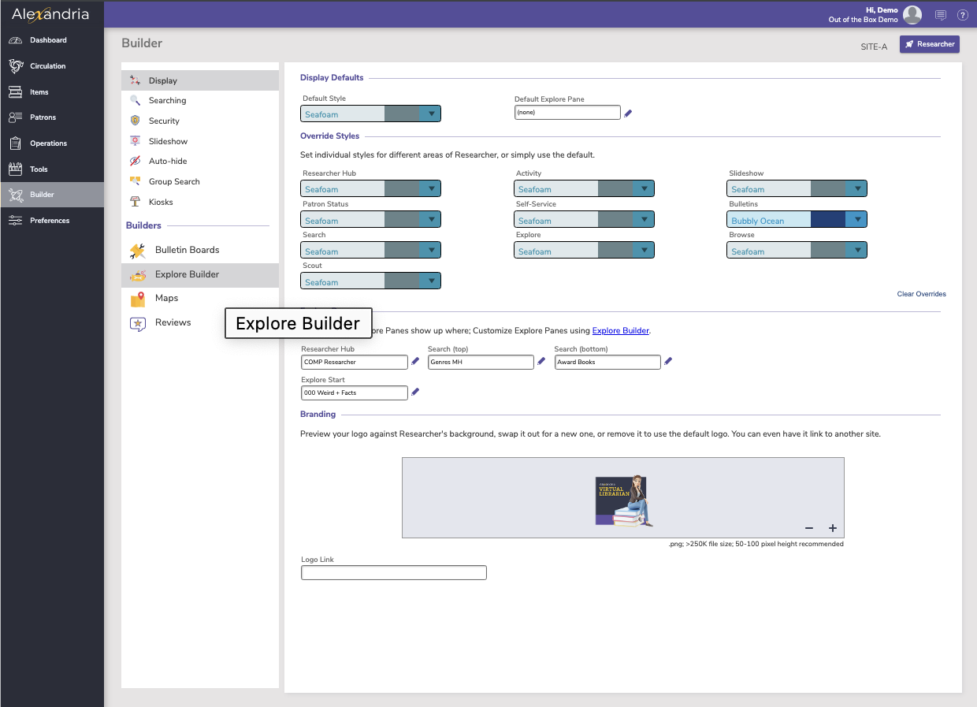
Task: Select Searching in Builder settings list
Action: pos(200,101)
